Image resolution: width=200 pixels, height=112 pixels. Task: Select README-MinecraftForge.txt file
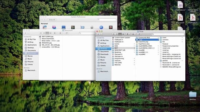tap(171, 67)
